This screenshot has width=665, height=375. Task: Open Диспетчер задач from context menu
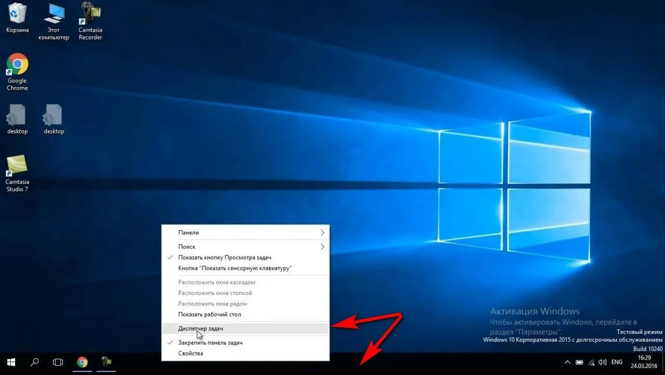(x=245, y=329)
